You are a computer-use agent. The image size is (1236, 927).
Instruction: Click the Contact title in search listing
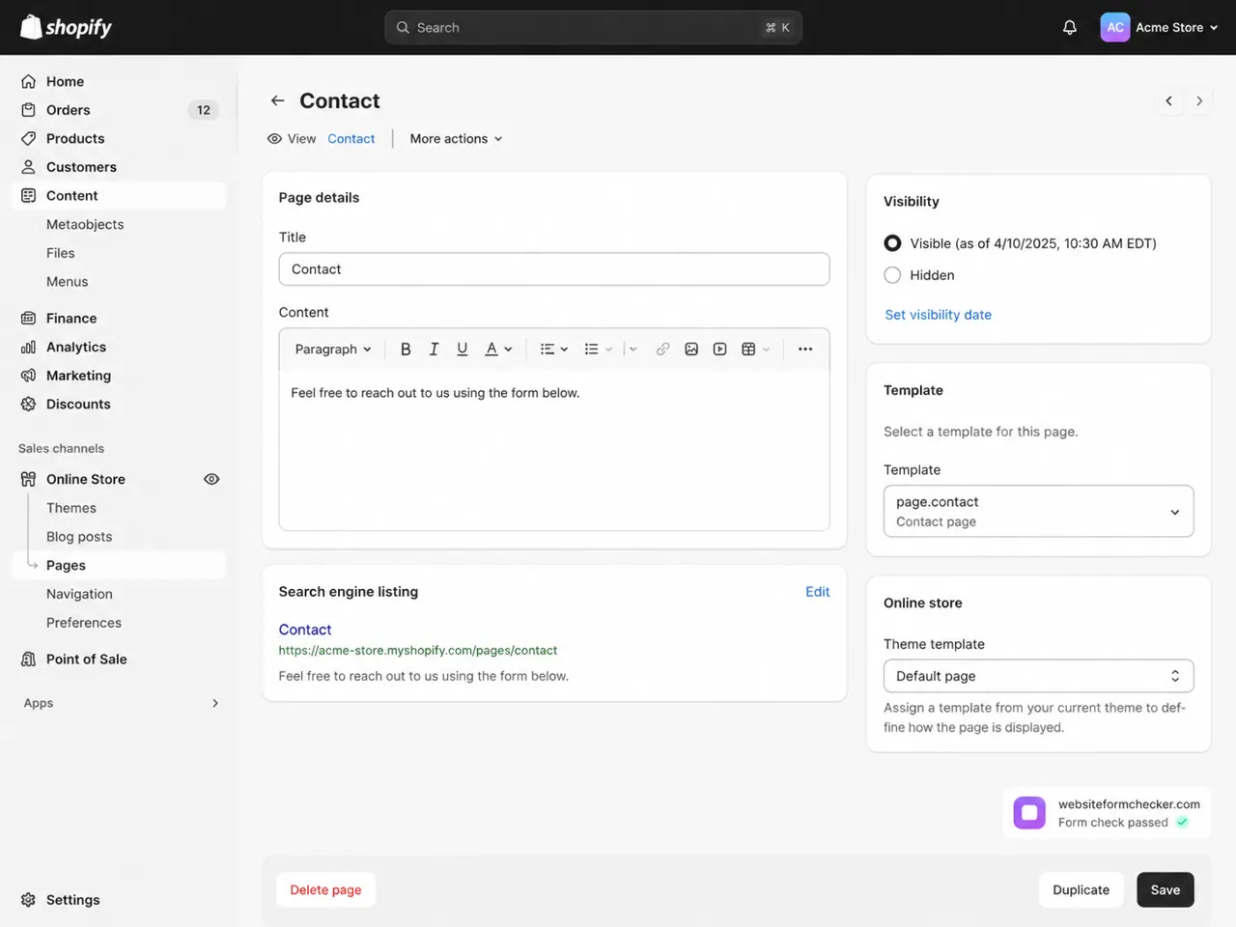point(305,630)
